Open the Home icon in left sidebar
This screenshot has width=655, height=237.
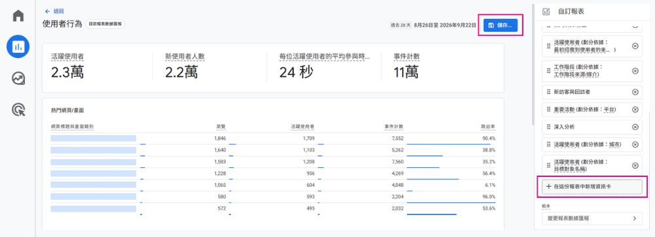[18, 16]
